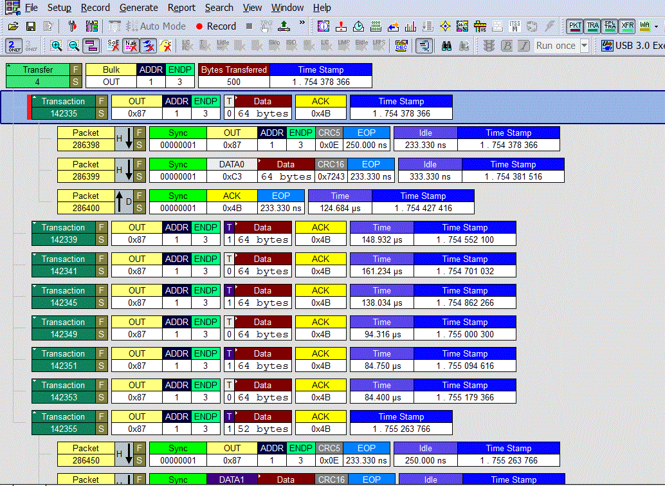Open the View menu
This screenshot has width=665, height=486.
pyautogui.click(x=252, y=8)
